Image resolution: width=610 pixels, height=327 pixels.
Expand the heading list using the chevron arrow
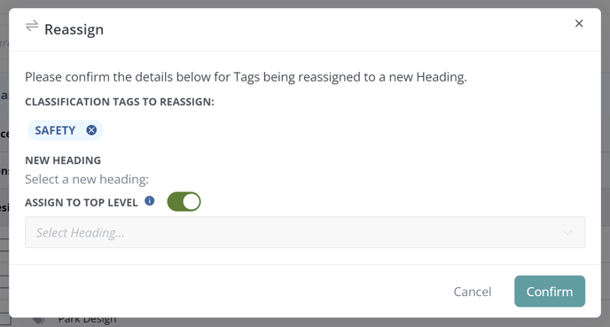coord(567,232)
